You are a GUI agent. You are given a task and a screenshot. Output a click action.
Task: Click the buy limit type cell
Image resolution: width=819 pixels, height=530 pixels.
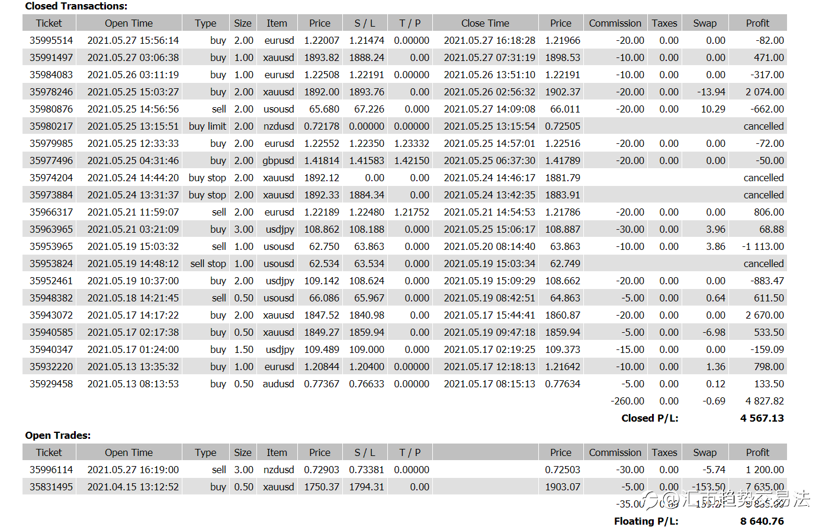click(x=207, y=126)
